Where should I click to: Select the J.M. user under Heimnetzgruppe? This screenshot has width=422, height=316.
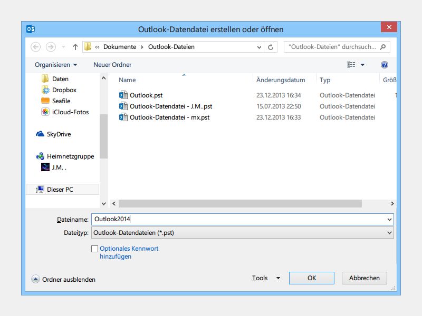[x=59, y=167]
